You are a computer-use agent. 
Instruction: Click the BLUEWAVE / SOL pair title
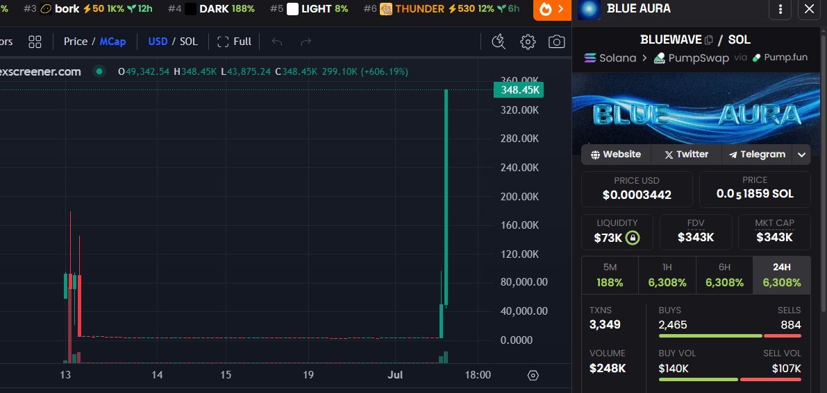coord(696,40)
